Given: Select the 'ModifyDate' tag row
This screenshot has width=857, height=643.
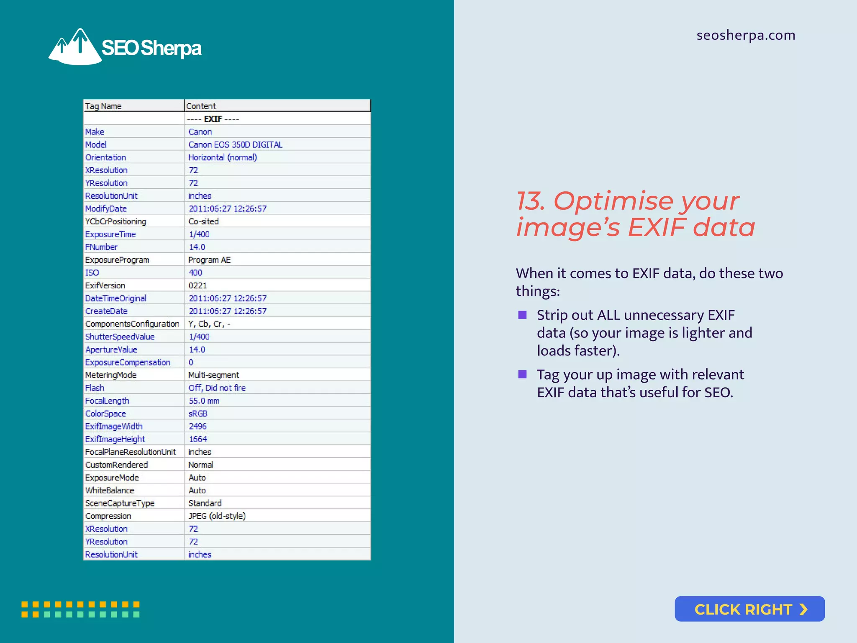Looking at the screenshot, I should [227, 208].
